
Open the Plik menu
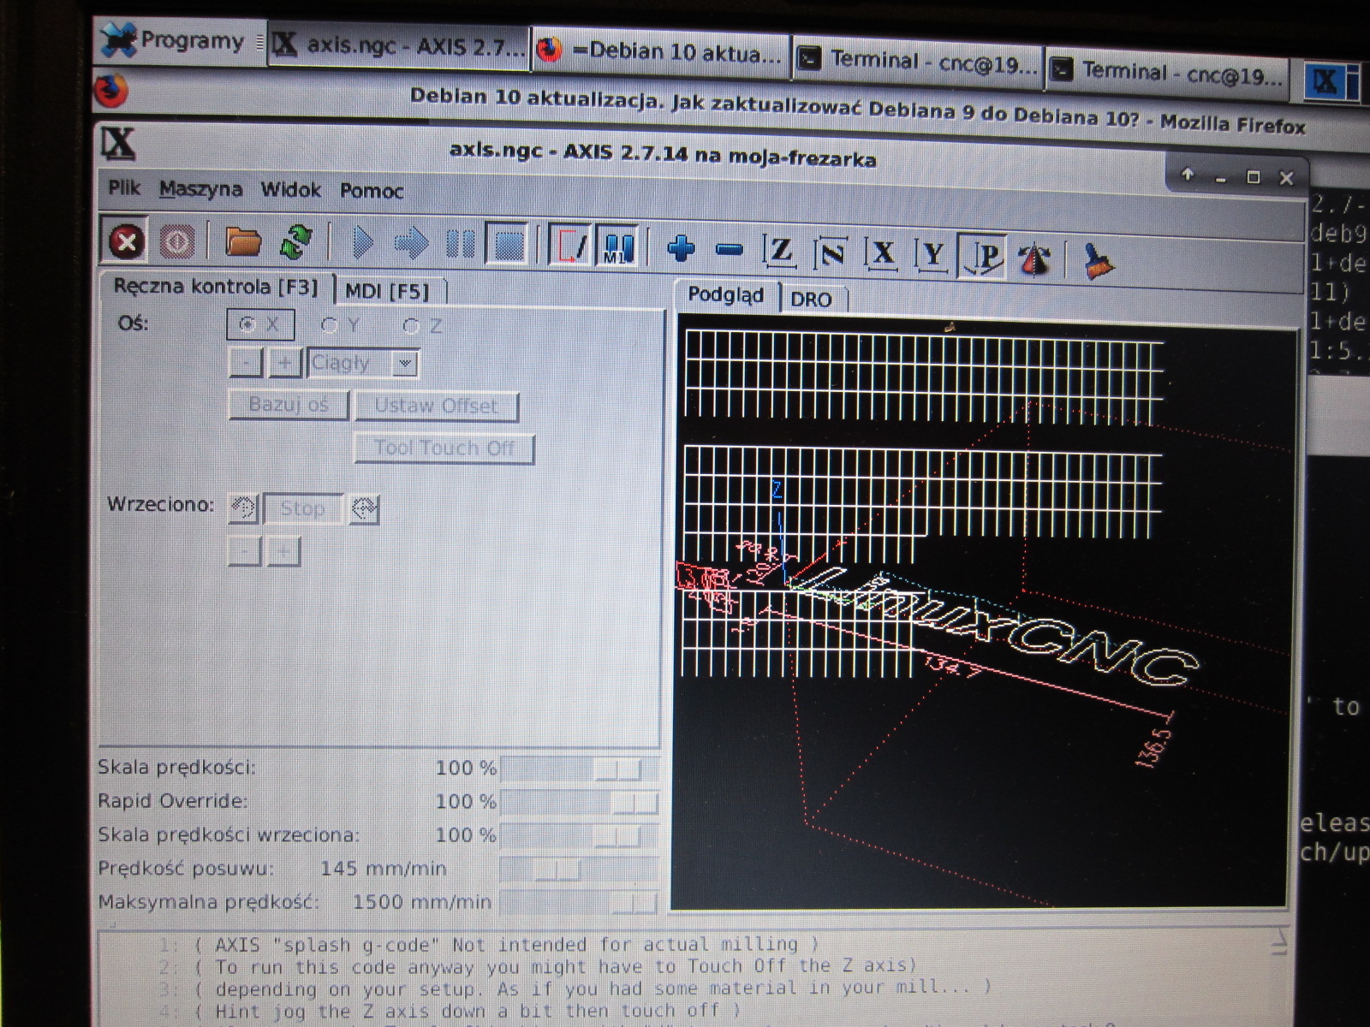(x=124, y=187)
